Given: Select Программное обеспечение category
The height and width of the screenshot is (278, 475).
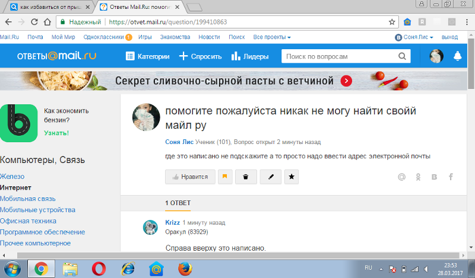Looking at the screenshot, I should tap(42, 232).
